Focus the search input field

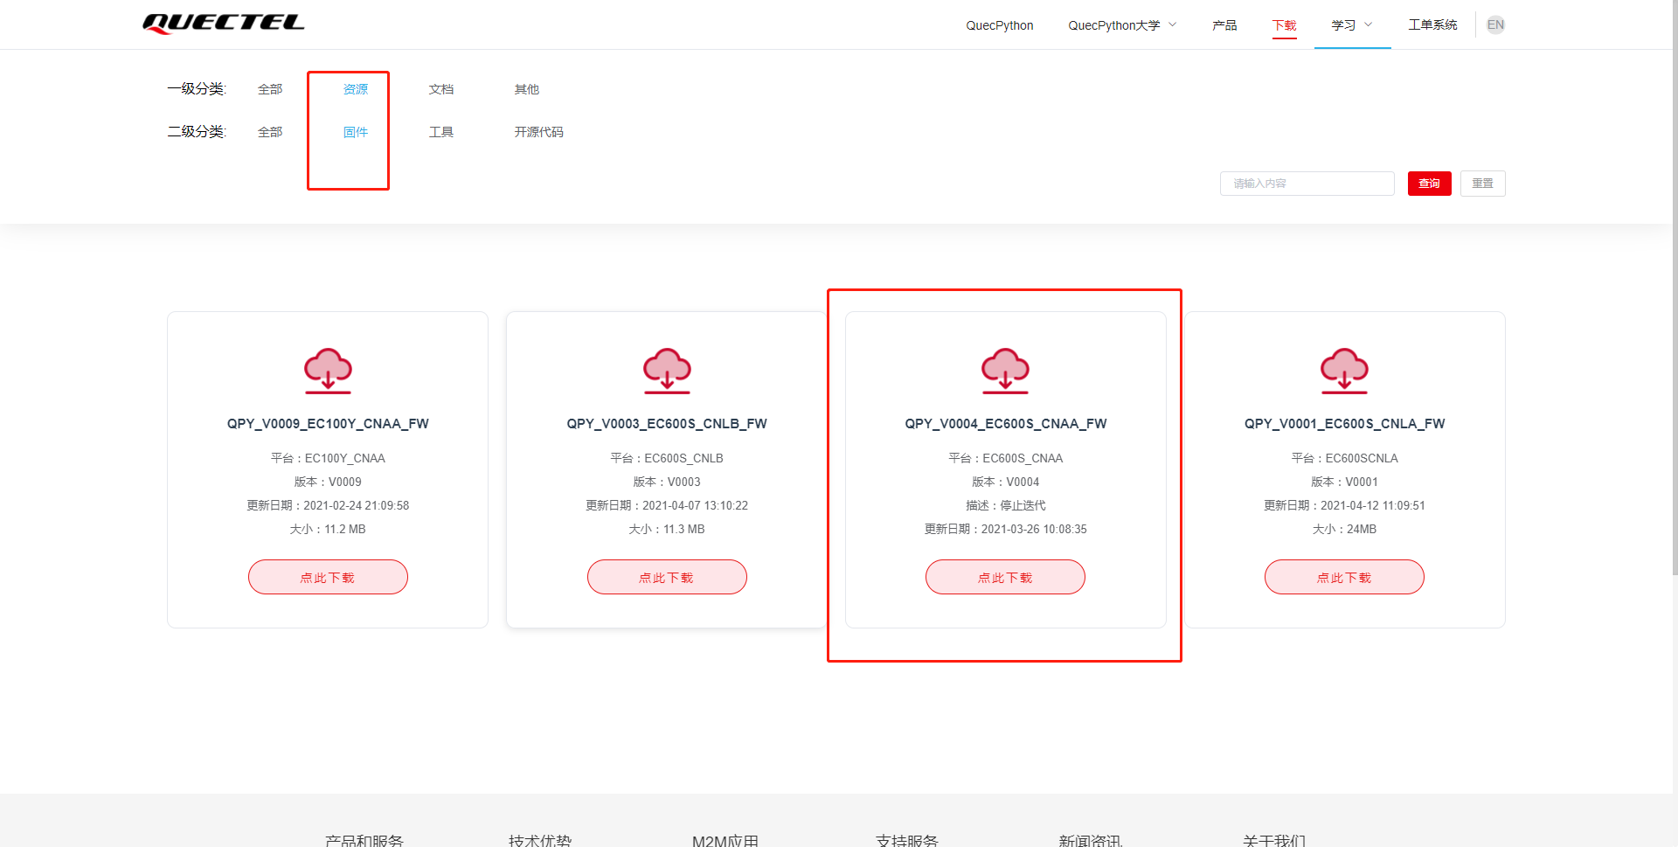click(x=1307, y=184)
